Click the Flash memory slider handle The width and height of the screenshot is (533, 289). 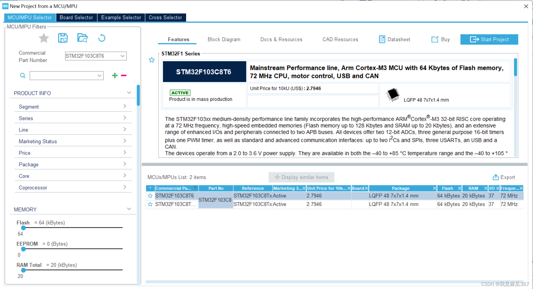click(24, 228)
